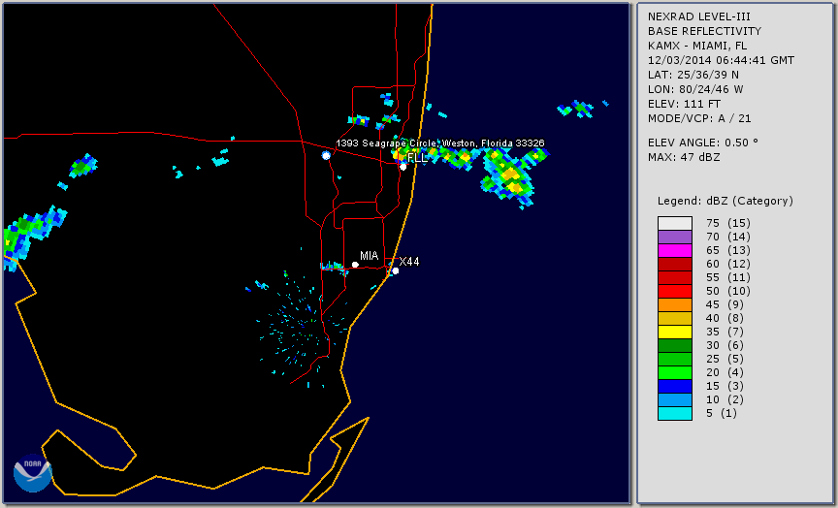The width and height of the screenshot is (838, 508).
Task: Select the 35 dBZ yellow legend swatch
Action: tap(675, 332)
